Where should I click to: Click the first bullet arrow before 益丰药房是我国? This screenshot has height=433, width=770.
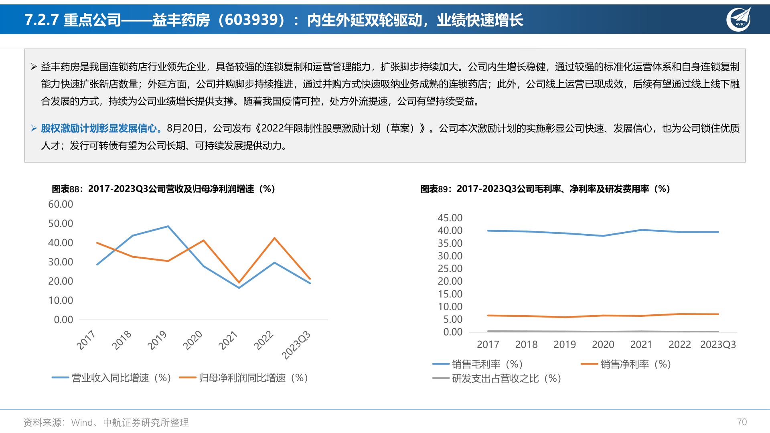pyautogui.click(x=34, y=67)
